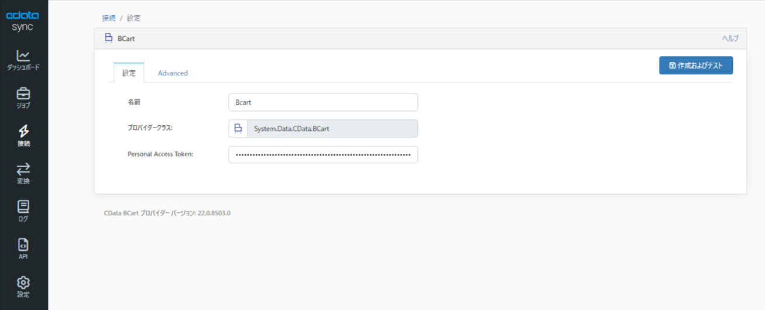This screenshot has height=310, width=765.
Task: Click the BCart title in panel header
Action: point(126,39)
